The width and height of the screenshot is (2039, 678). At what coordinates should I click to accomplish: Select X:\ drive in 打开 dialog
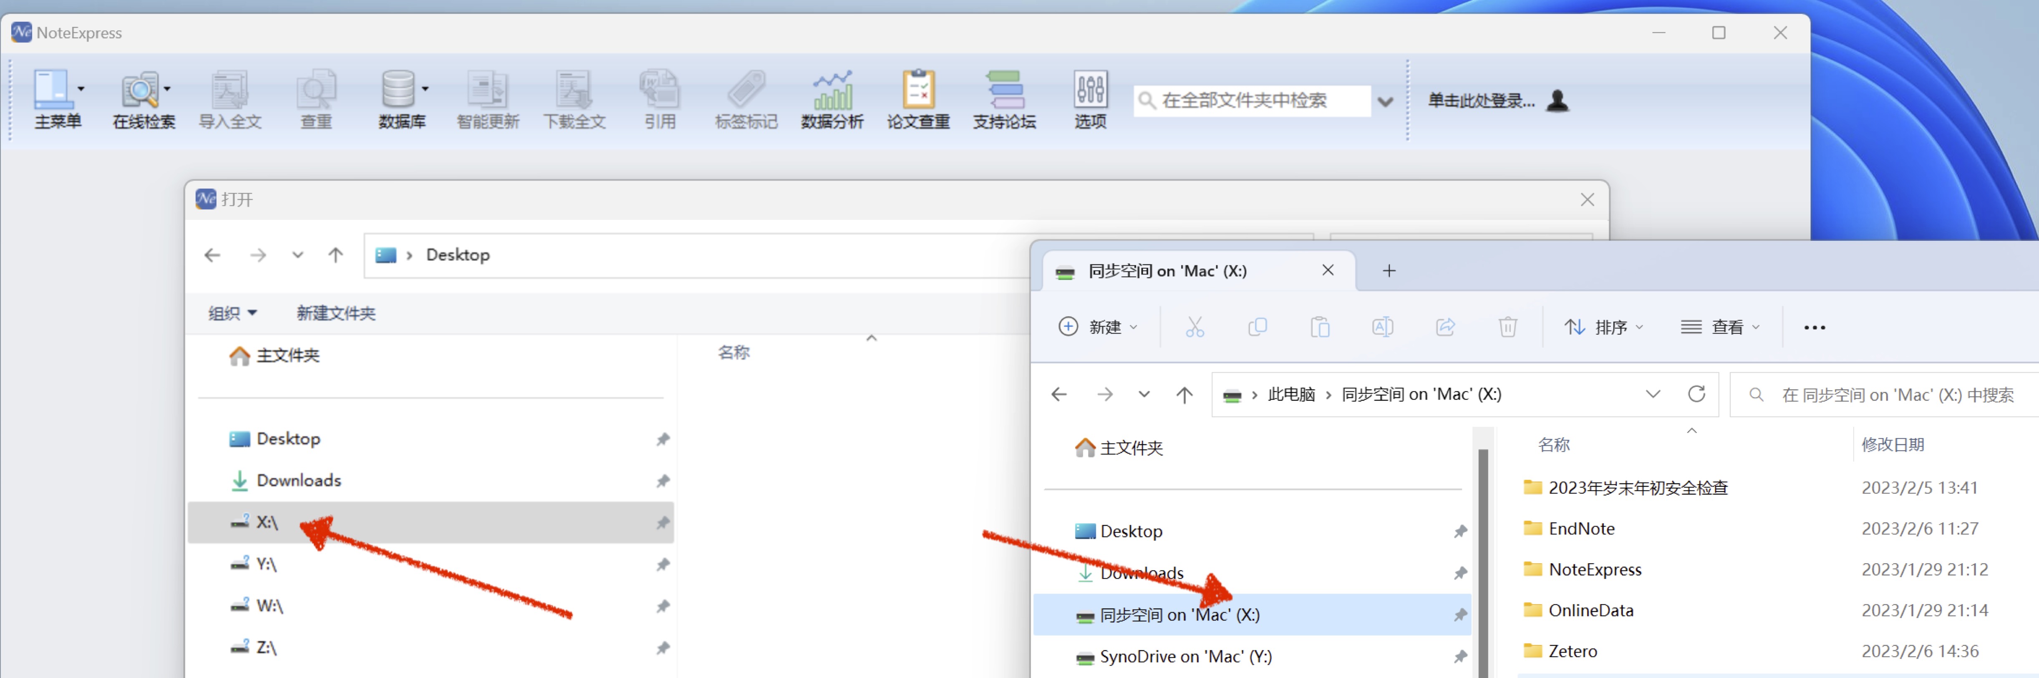pos(431,522)
